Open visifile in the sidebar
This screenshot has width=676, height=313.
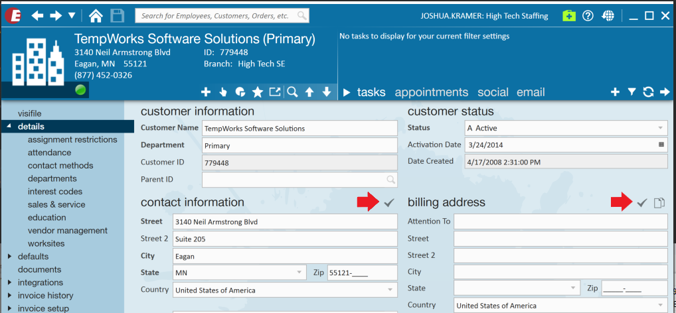pos(29,113)
